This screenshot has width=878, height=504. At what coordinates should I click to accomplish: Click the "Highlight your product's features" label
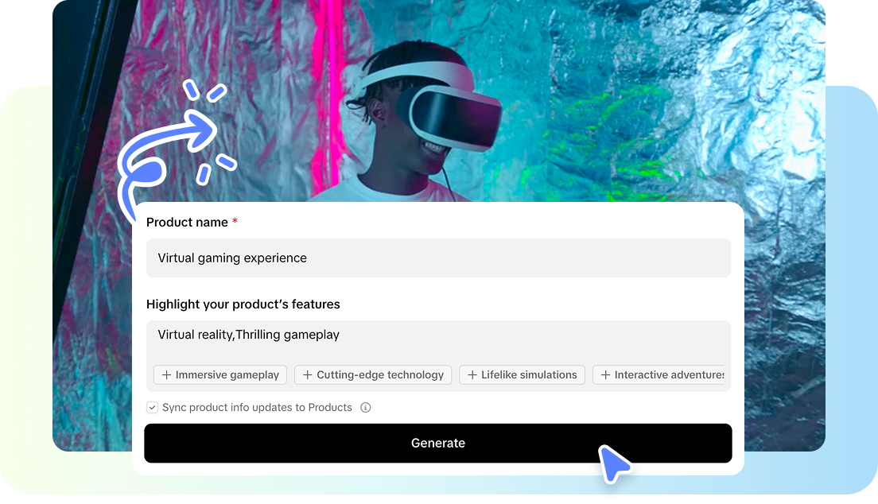tap(243, 304)
